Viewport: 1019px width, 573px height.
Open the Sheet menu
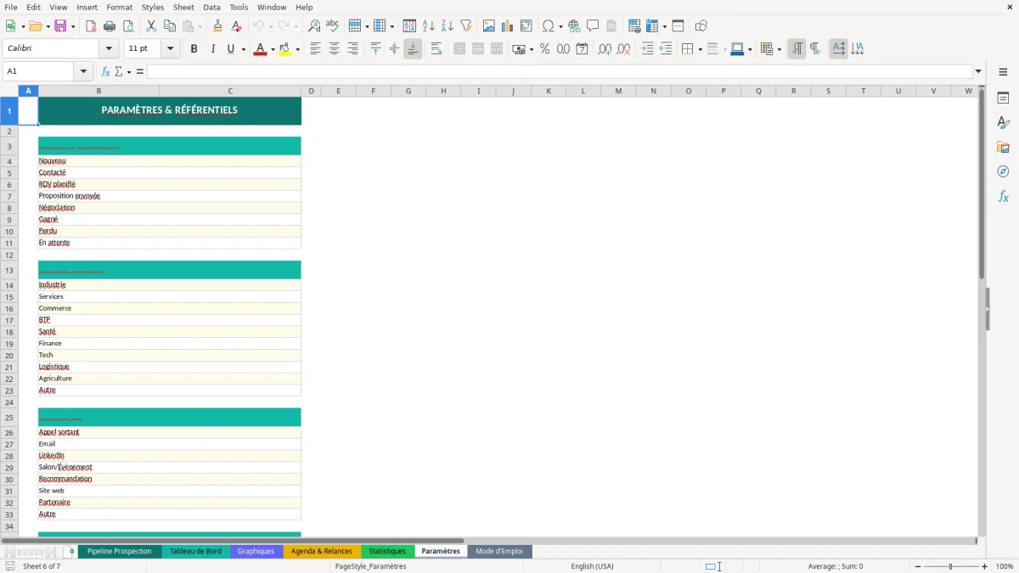click(x=183, y=7)
